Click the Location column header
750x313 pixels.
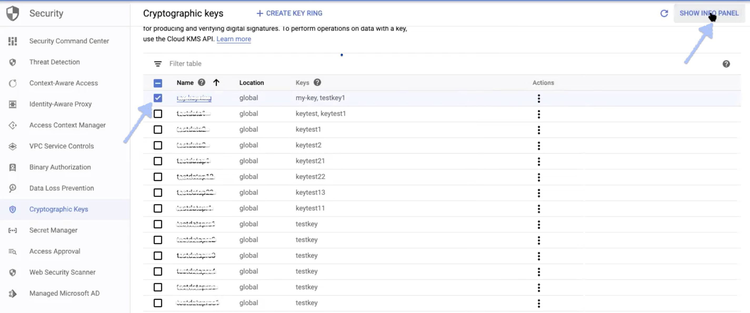tap(252, 83)
